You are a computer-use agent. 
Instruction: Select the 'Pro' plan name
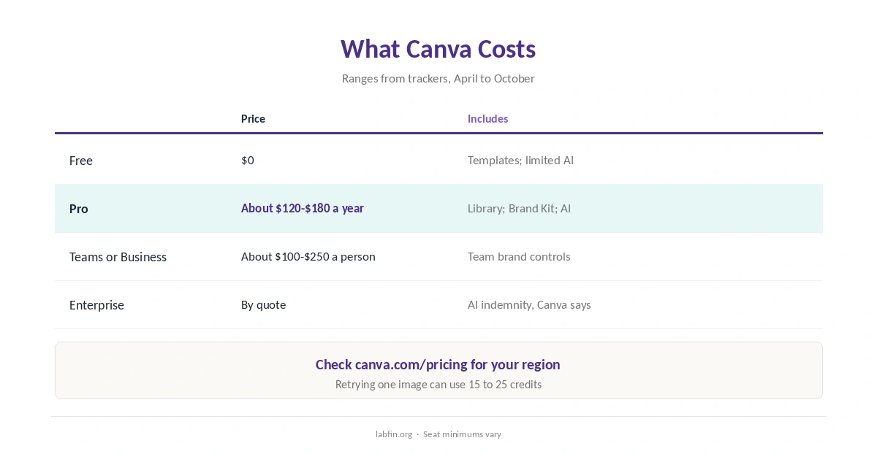[79, 209]
